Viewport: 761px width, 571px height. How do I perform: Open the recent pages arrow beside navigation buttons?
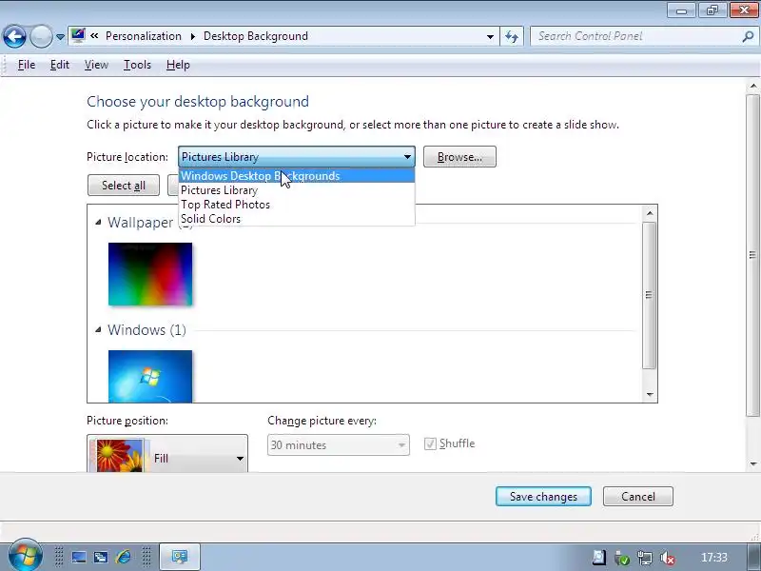coord(60,37)
